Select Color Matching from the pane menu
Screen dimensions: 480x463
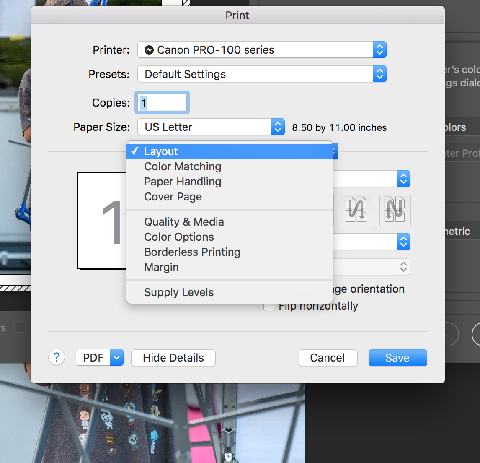coord(183,166)
